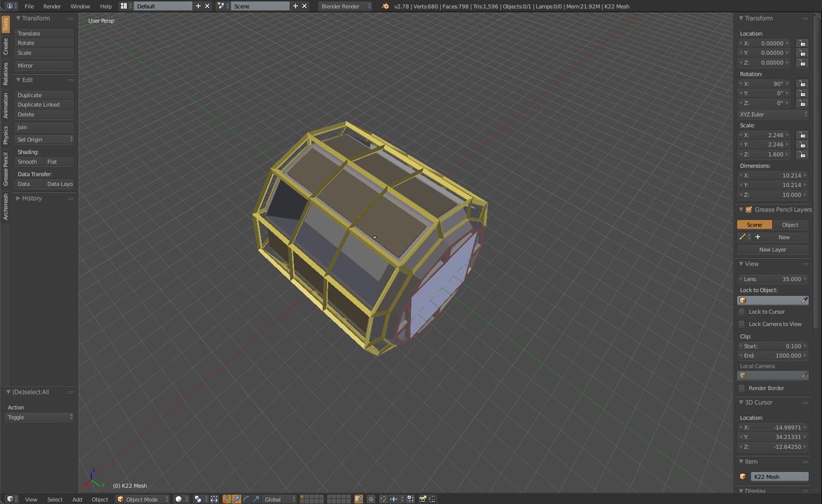Select the scale manipulator icon
The height and width of the screenshot is (504, 822).
coord(256,499)
